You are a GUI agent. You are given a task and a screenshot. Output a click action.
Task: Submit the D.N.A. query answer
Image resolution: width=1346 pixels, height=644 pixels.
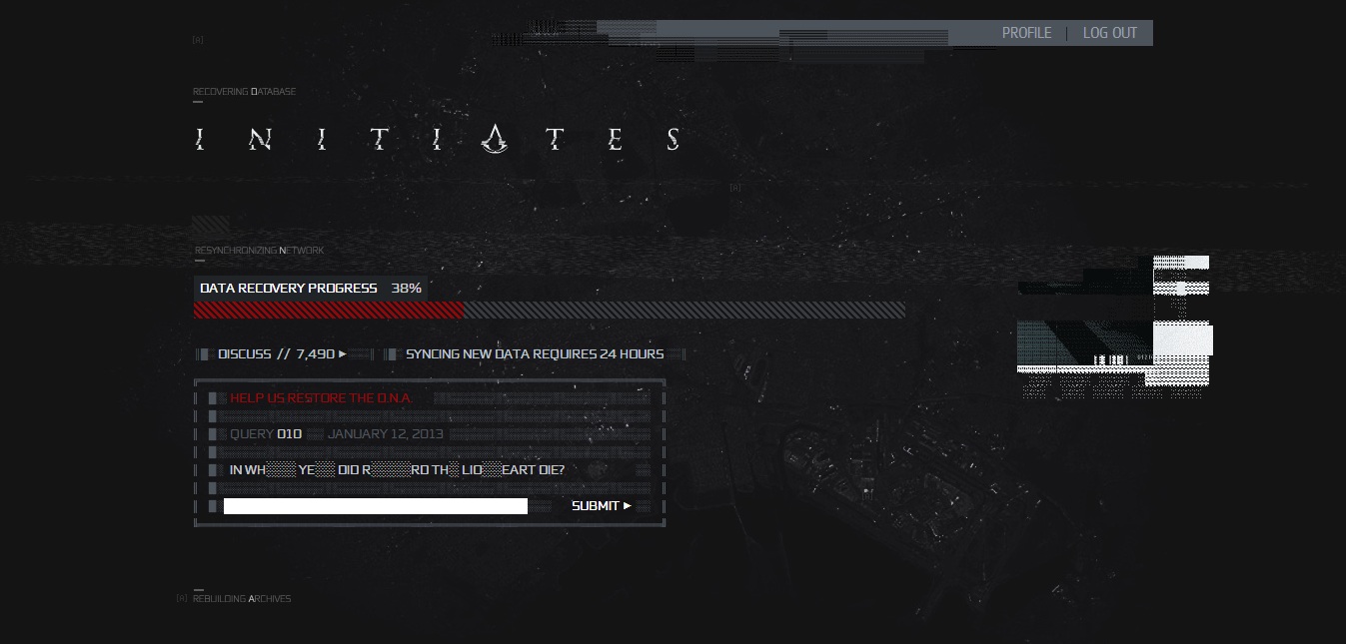602,505
